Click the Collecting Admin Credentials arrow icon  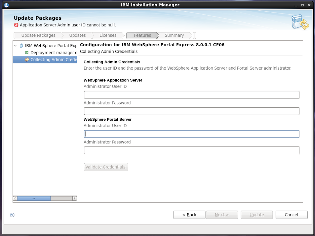click(27, 59)
